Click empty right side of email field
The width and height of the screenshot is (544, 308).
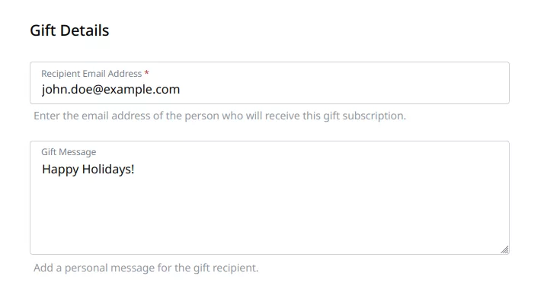(381, 90)
